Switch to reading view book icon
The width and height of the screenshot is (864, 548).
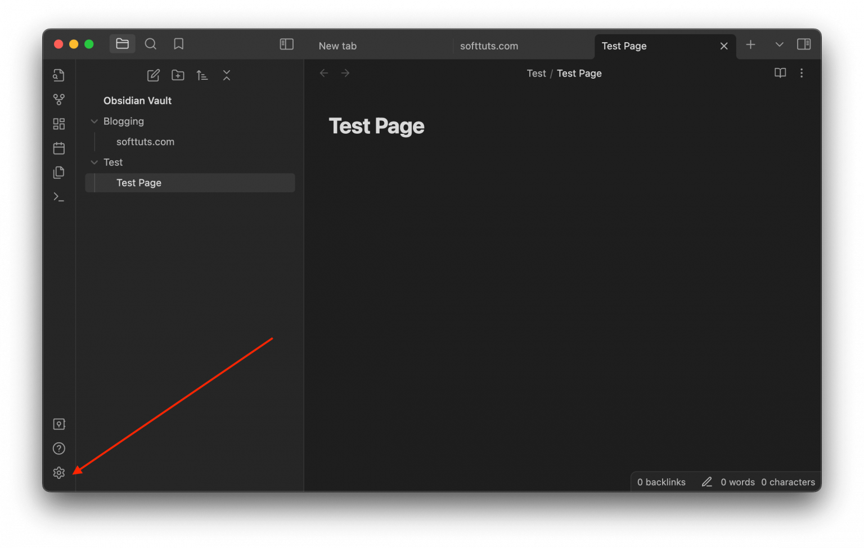click(780, 73)
